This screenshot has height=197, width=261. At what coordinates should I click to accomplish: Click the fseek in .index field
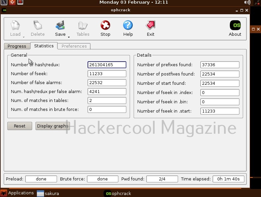220,93
